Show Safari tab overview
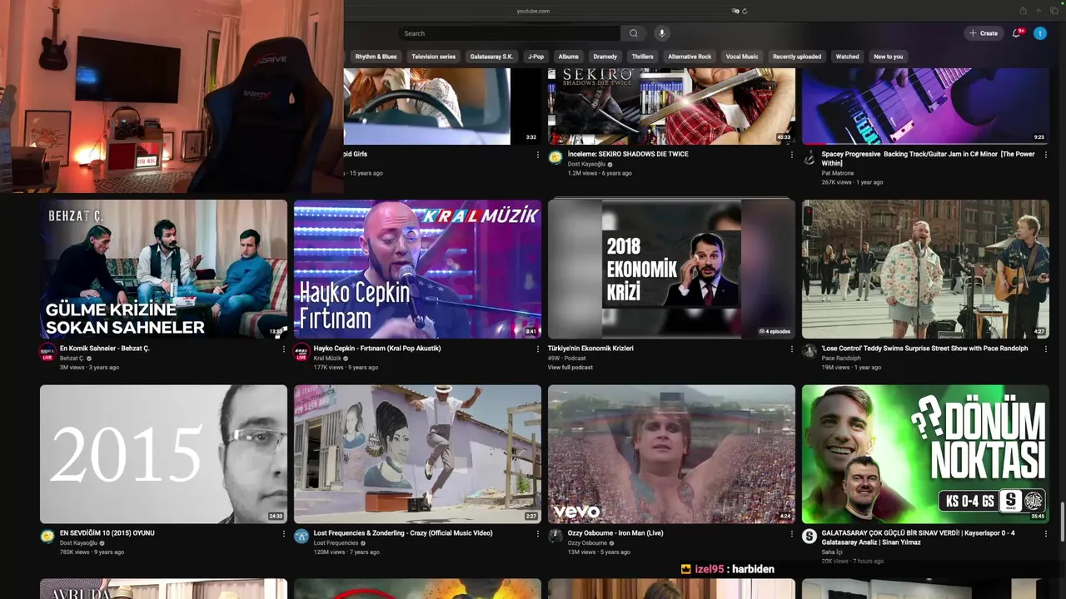This screenshot has height=599, width=1066. pyautogui.click(x=1054, y=11)
